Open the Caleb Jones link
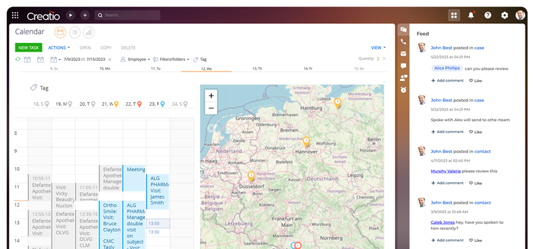This screenshot has width=534, height=249. coord(443,222)
